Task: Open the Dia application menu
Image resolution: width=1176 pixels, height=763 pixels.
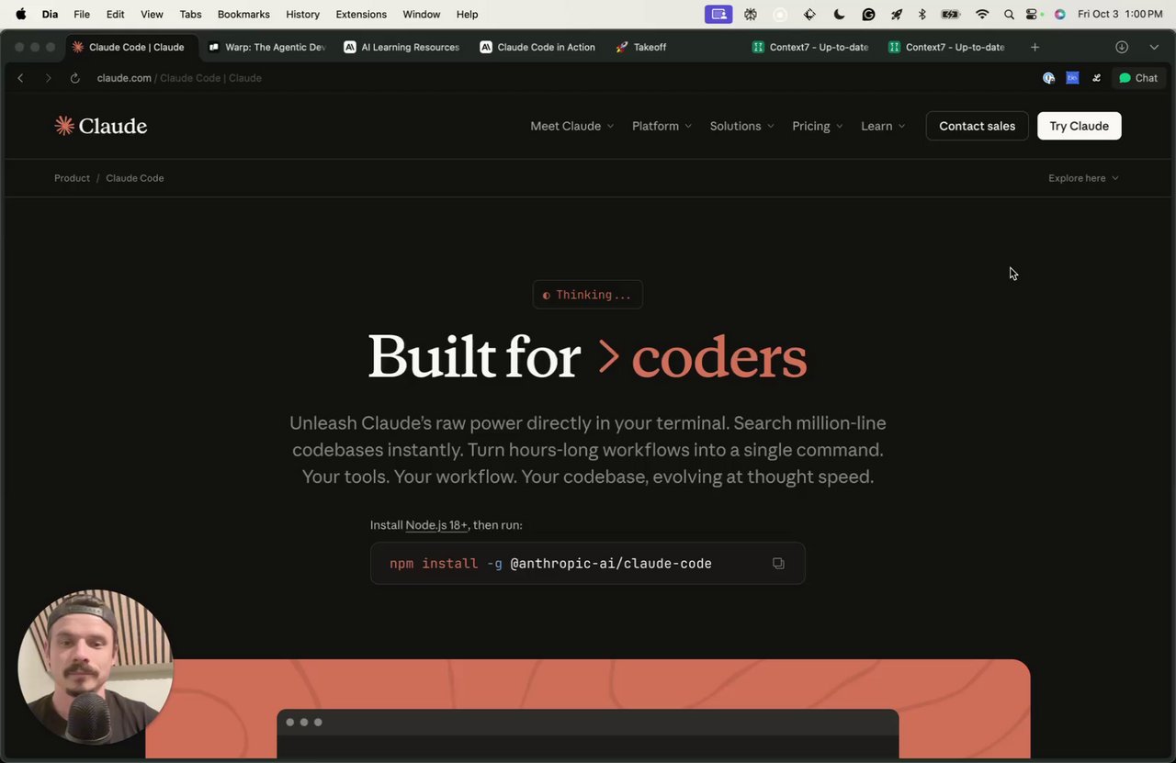Action: (x=50, y=14)
